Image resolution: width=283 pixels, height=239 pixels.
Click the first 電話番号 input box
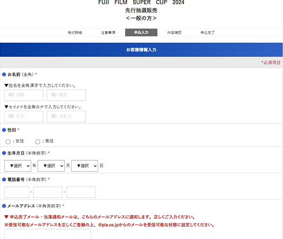point(17,192)
